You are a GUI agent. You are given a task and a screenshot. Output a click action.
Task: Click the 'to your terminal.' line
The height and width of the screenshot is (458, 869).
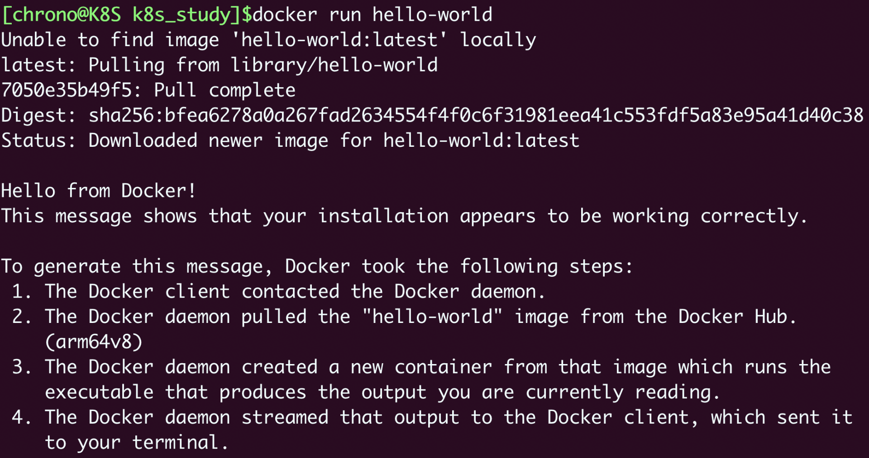tap(136, 443)
